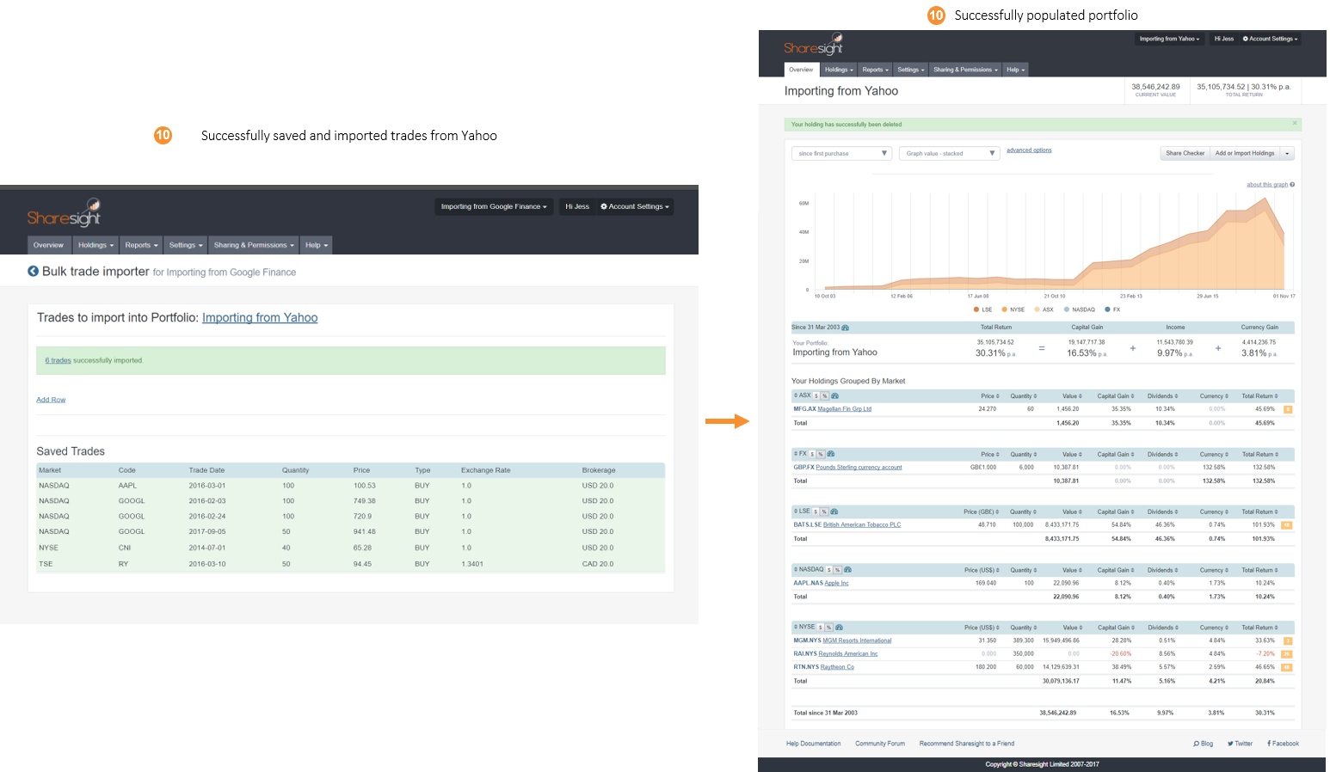Expand the arrow beside Add or Import Holdings
Screen dimensions: 1330x772
pyautogui.click(x=1287, y=153)
